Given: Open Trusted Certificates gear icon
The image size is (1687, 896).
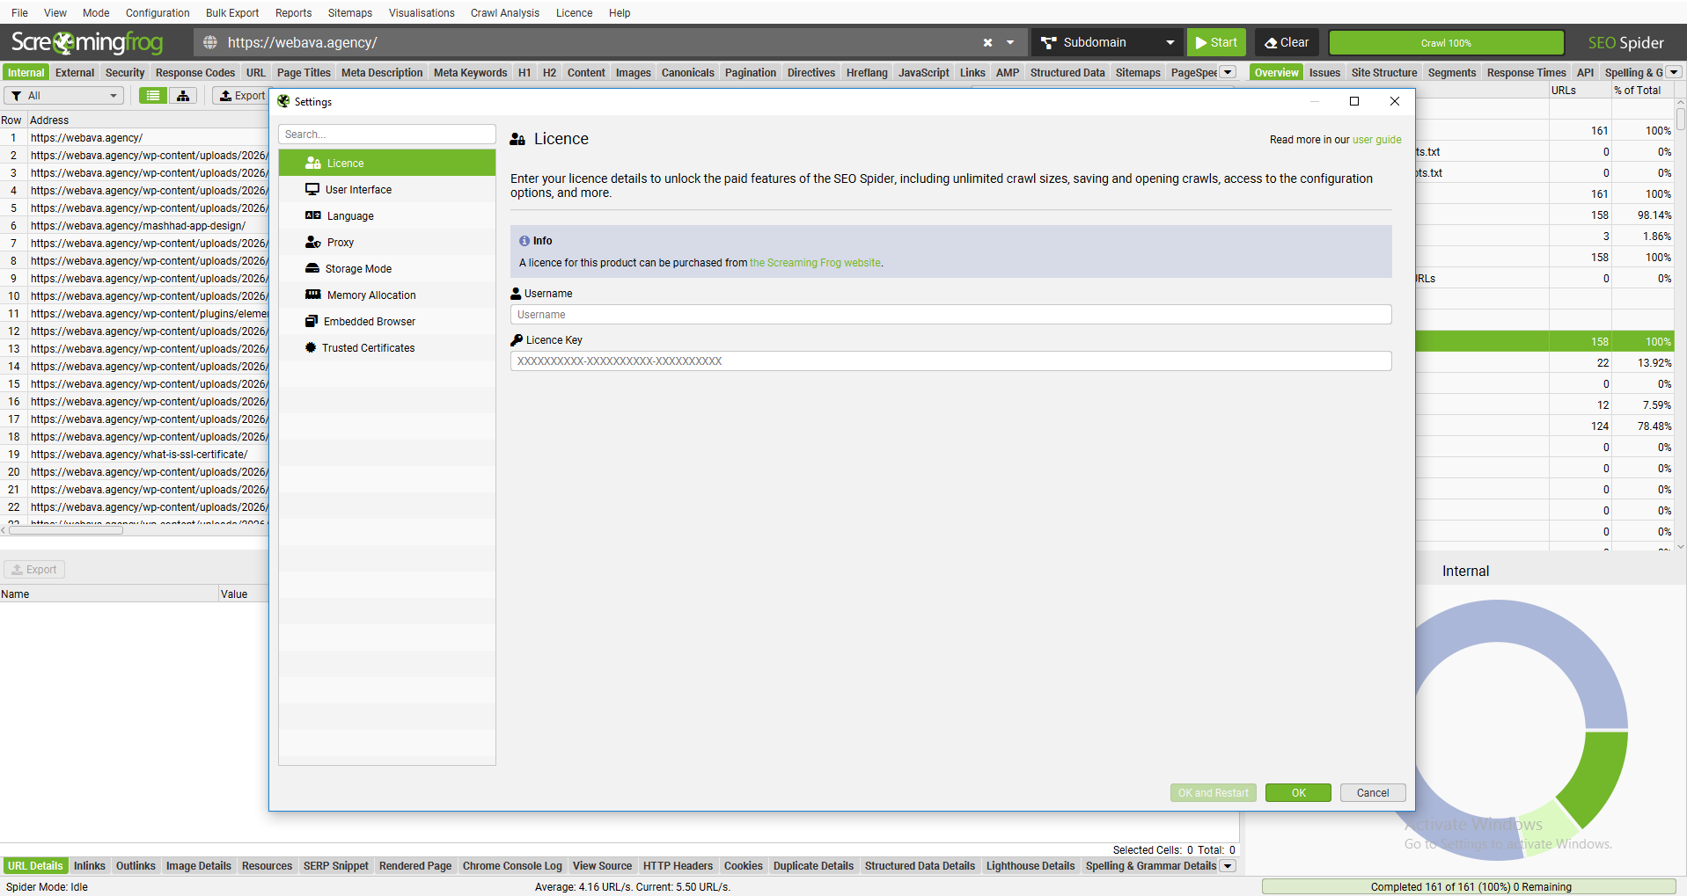Looking at the screenshot, I should click(x=311, y=347).
